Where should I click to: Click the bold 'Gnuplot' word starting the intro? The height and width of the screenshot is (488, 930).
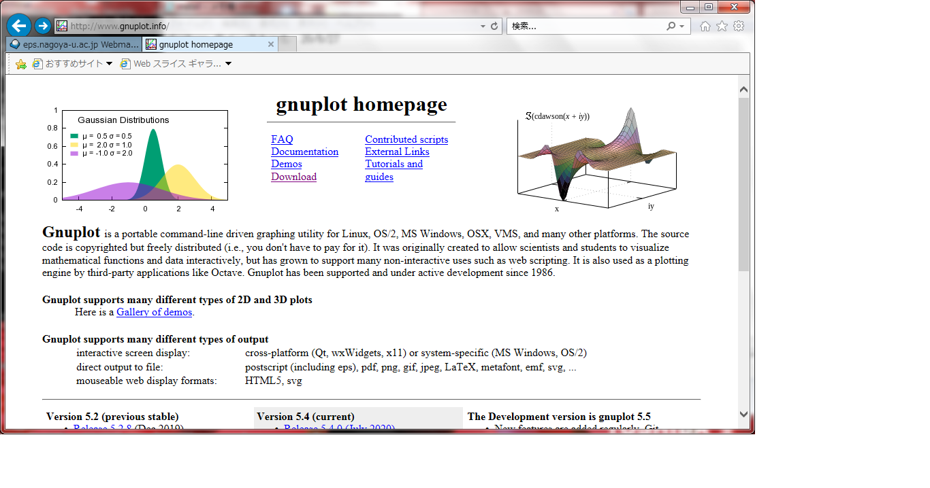pyautogui.click(x=71, y=232)
